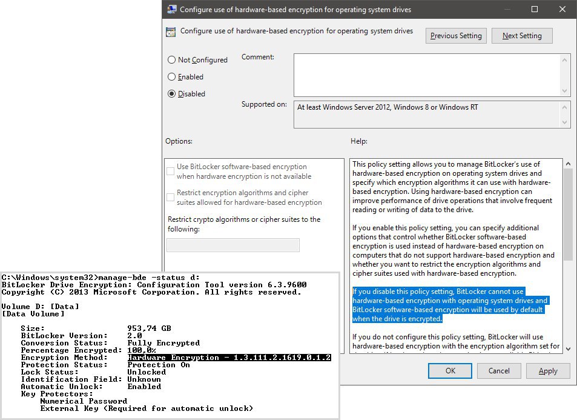Image resolution: width=577 pixels, height=420 pixels.
Task: Click Automatic Unlock 'Enabled' value in console
Action: [x=144, y=387]
